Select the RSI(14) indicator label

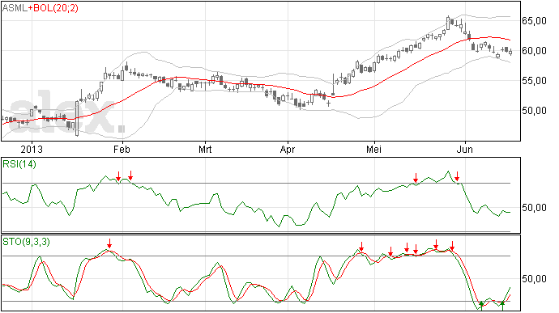pos(19,164)
